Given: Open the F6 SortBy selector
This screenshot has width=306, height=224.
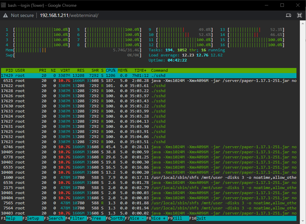Looking at the screenshot, I should 115,218.
